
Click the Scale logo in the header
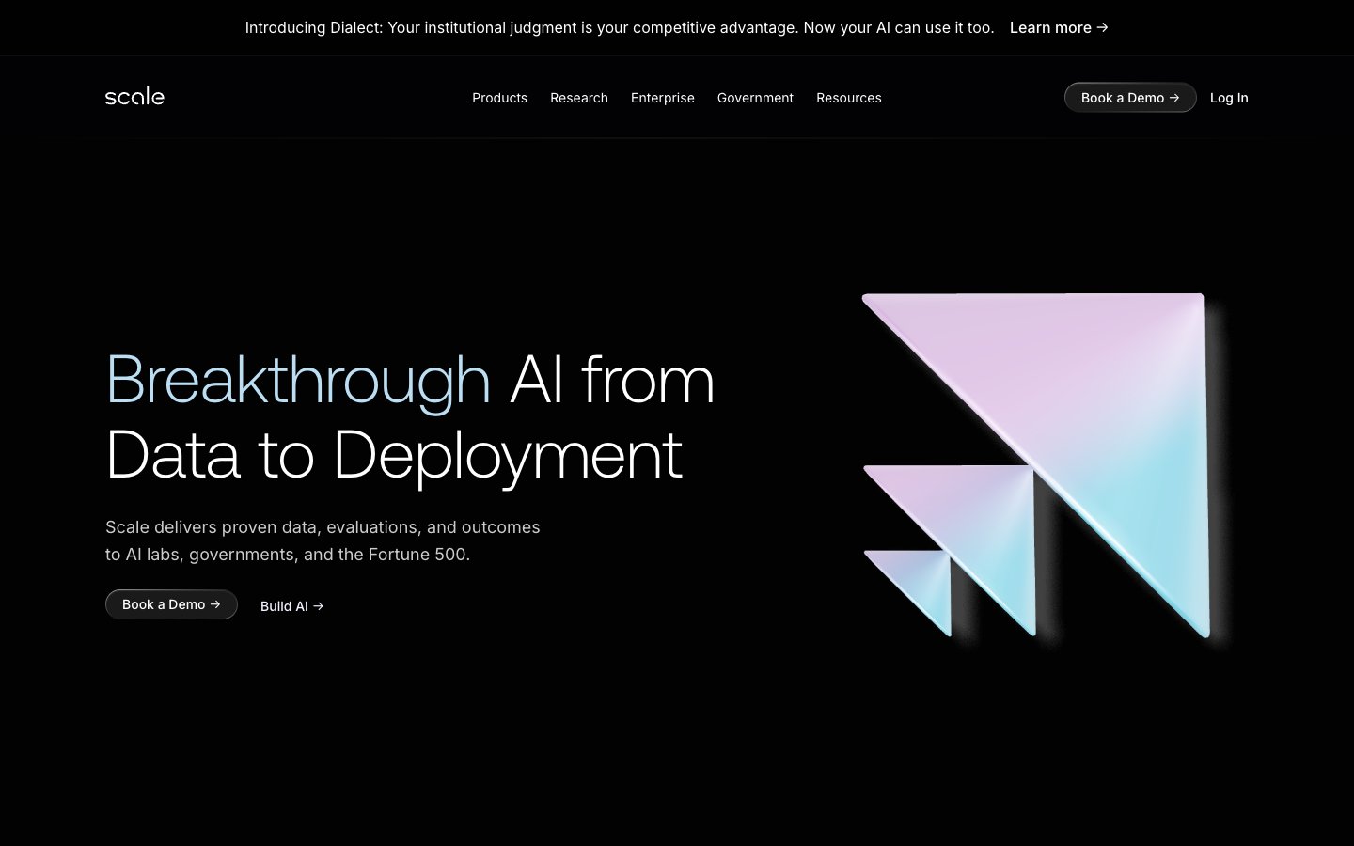click(x=134, y=97)
